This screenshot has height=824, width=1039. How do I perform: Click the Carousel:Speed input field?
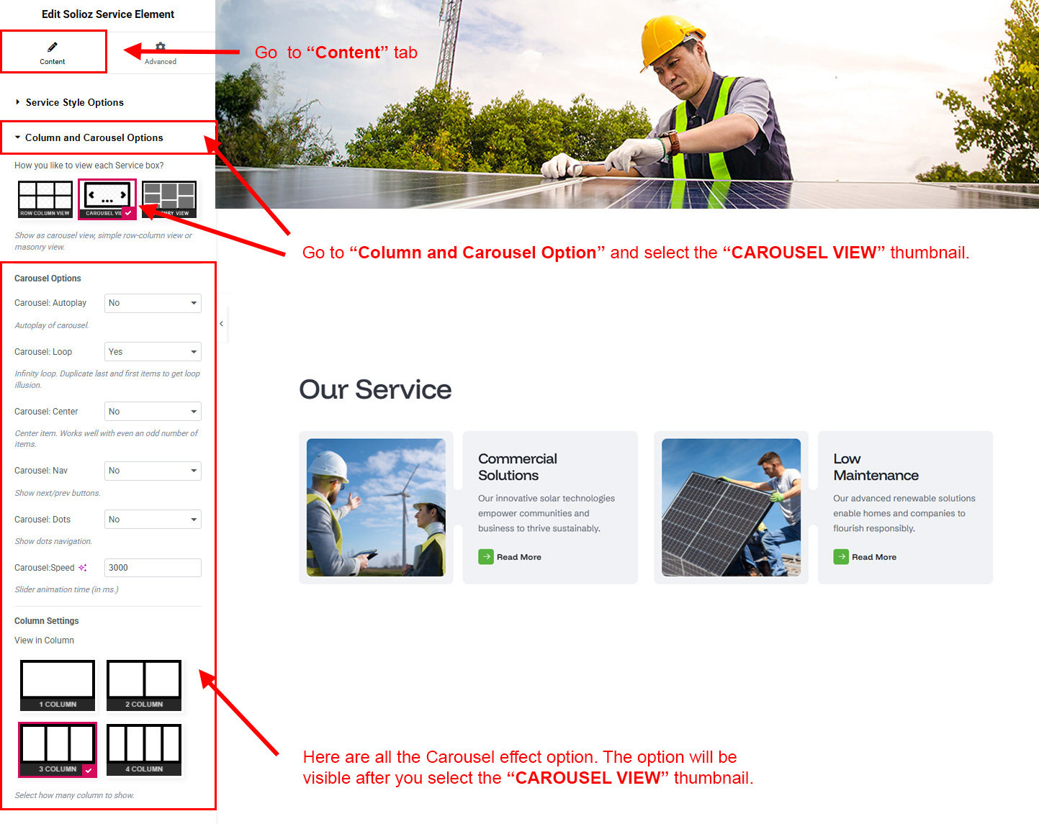153,568
